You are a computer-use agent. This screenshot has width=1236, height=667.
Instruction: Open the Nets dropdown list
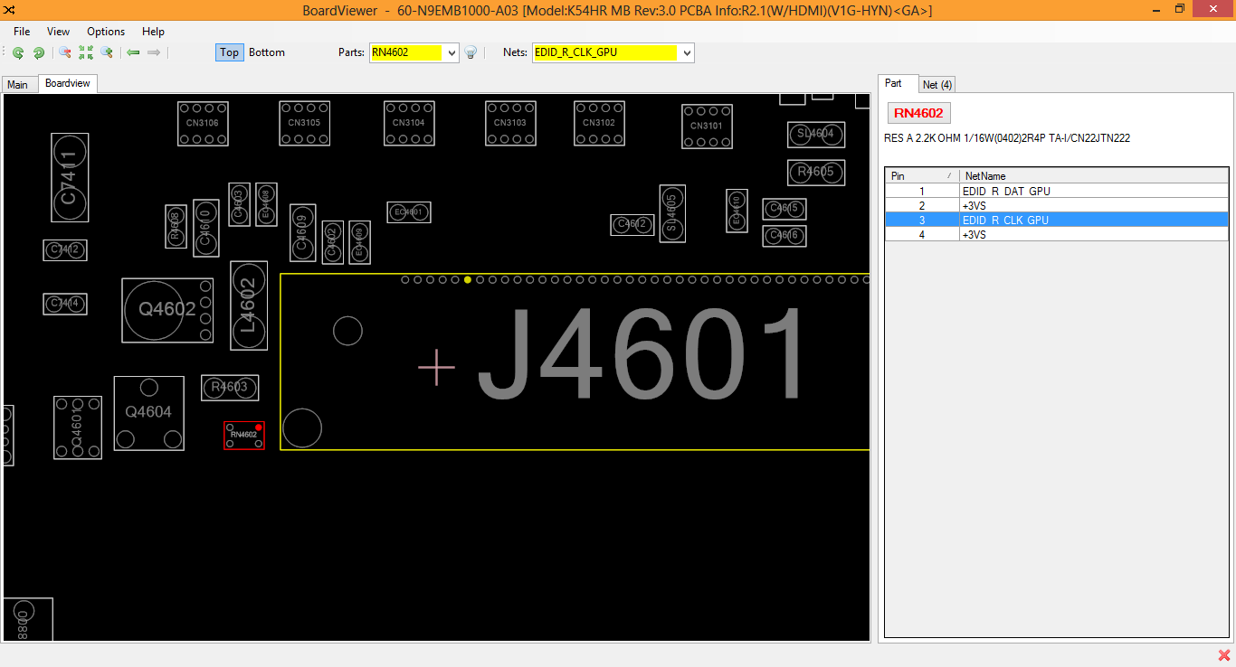pyautogui.click(x=687, y=52)
